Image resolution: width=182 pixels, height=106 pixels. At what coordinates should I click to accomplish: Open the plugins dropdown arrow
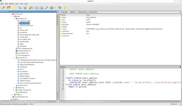[x=55, y=8]
